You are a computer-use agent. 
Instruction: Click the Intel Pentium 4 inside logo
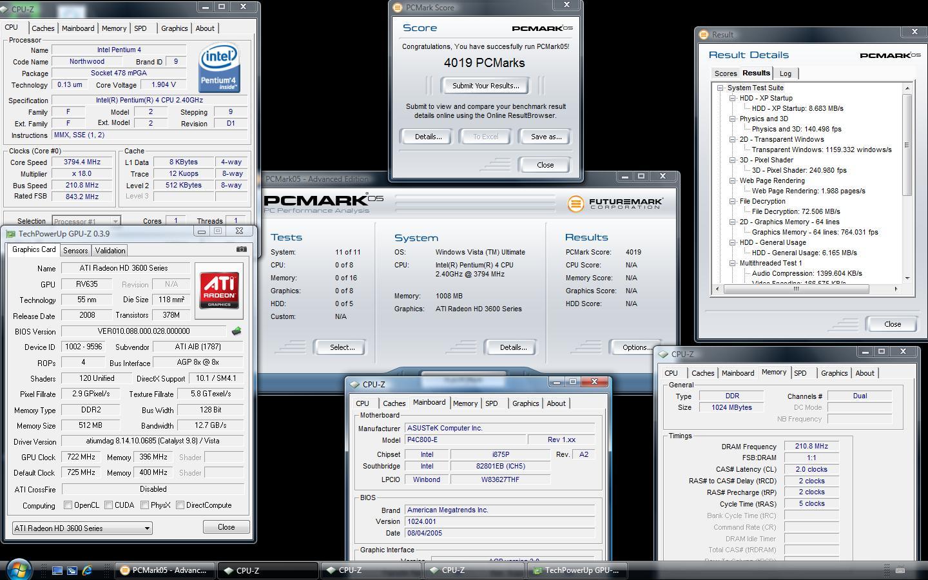click(219, 68)
